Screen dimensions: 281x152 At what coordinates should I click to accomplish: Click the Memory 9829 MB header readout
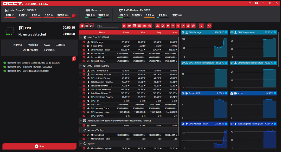point(104,15)
